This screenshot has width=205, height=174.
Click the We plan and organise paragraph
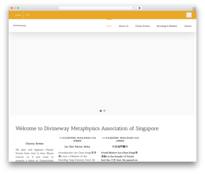pos(34,155)
